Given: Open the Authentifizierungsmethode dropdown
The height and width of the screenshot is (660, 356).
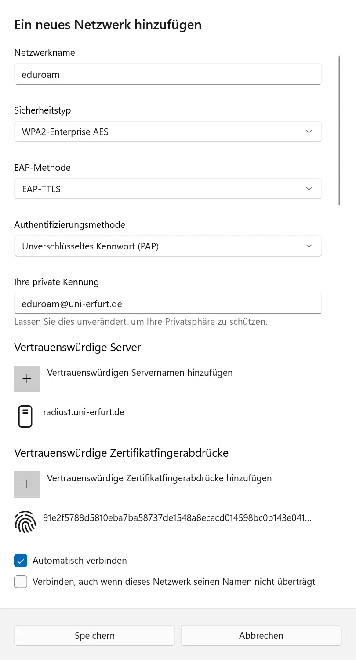Looking at the screenshot, I should pyautogui.click(x=168, y=246).
